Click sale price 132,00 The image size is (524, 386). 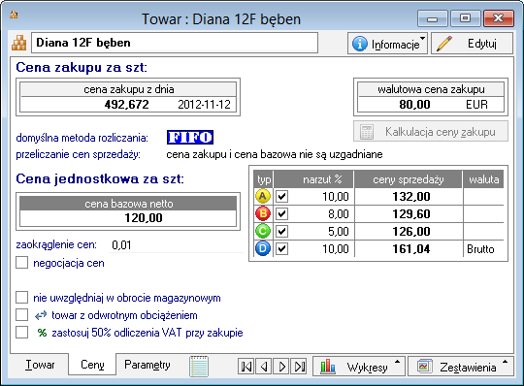tap(411, 196)
